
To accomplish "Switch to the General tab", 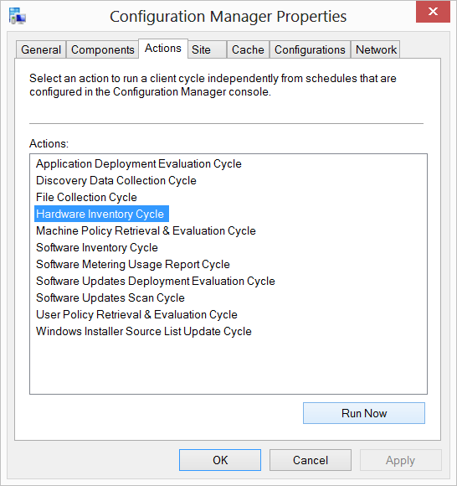I will [41, 49].
